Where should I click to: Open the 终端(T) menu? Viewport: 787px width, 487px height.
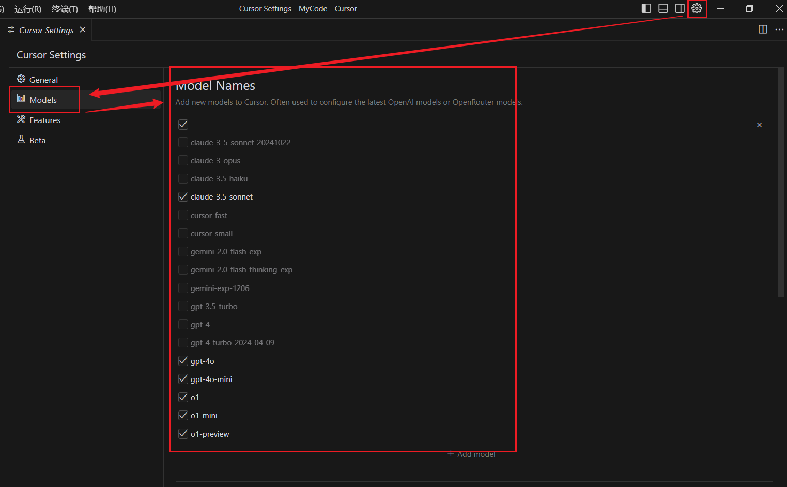65,9
